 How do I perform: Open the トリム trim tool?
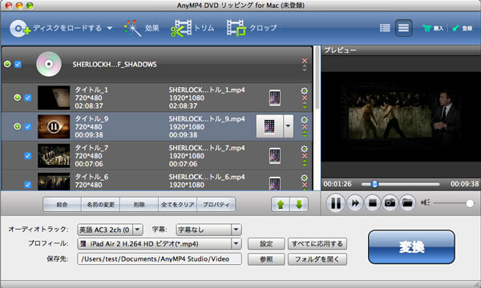point(192,28)
